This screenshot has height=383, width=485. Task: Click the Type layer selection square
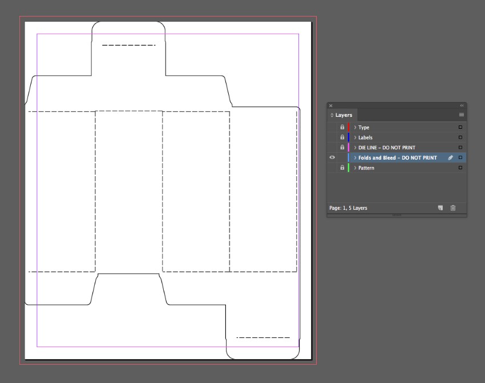pos(460,128)
